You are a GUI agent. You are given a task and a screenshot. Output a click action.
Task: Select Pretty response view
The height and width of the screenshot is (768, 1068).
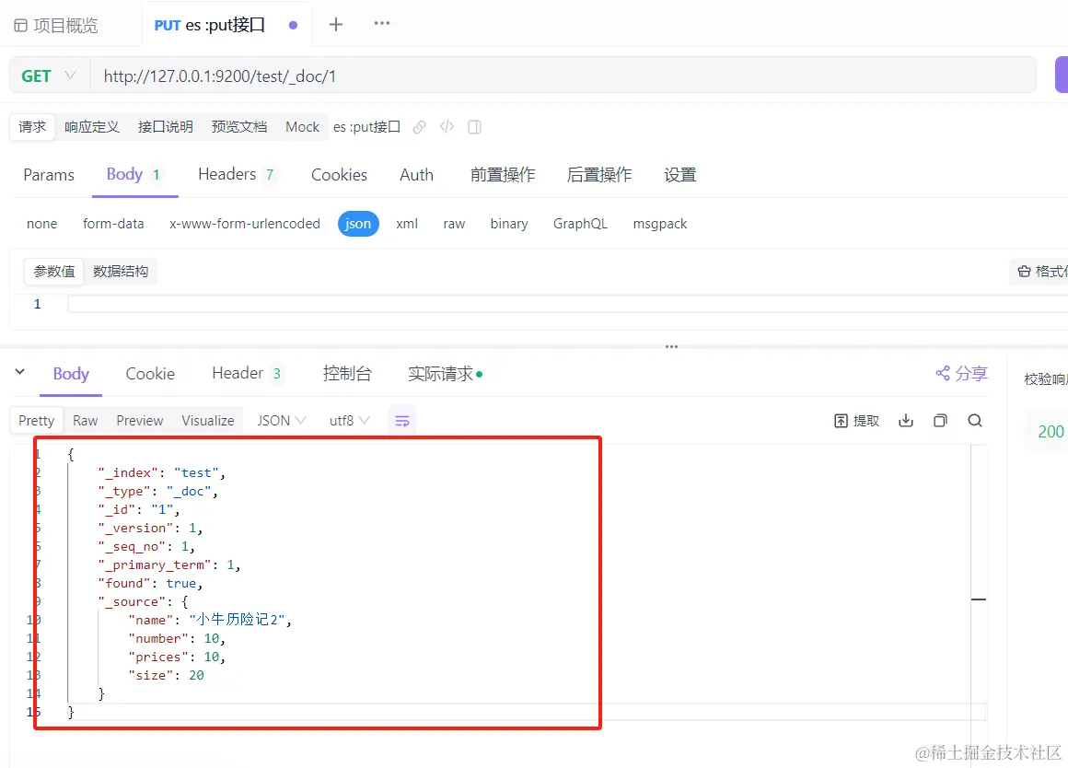[x=37, y=421]
